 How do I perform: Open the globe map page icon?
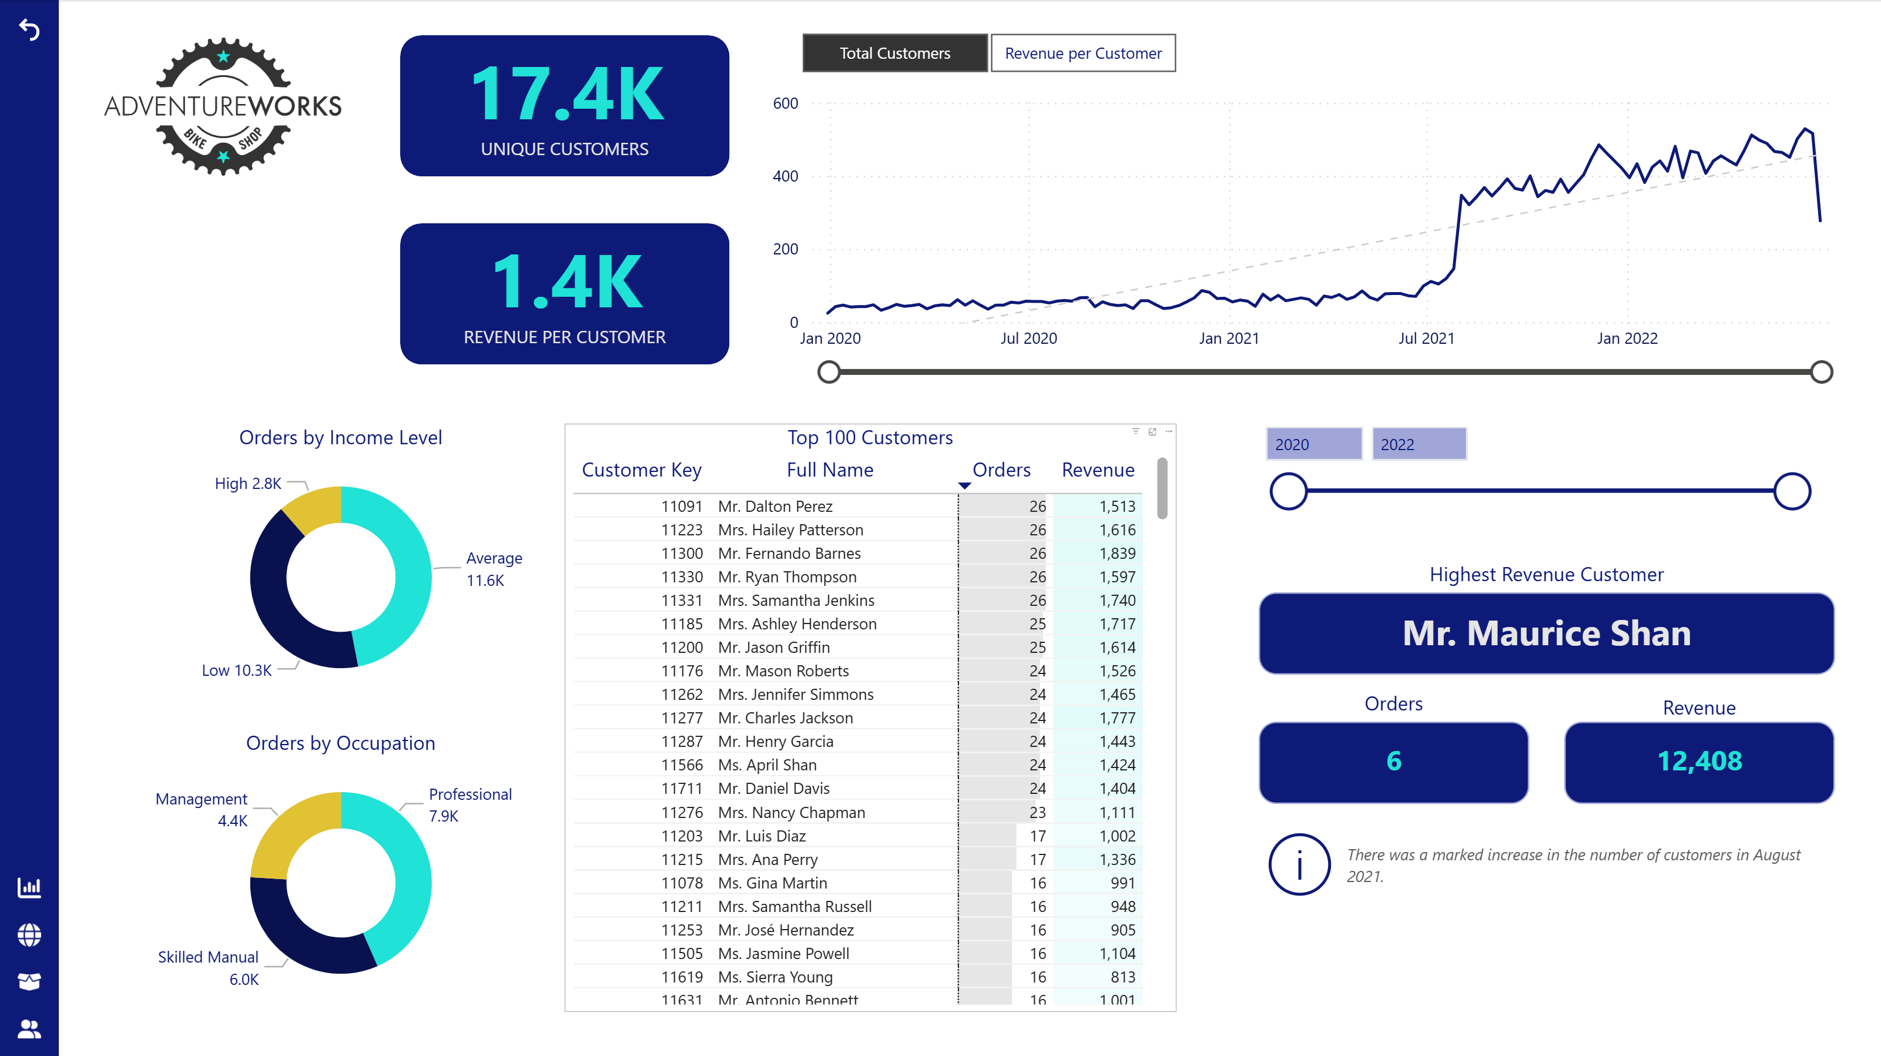[29, 935]
